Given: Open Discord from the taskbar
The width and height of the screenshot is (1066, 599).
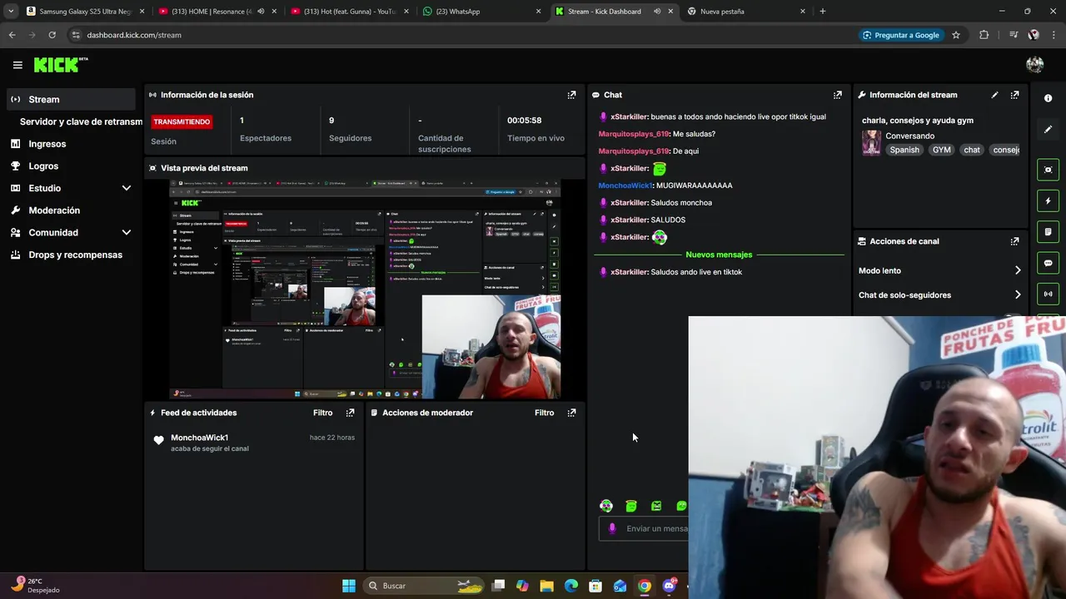Looking at the screenshot, I should click(x=669, y=586).
